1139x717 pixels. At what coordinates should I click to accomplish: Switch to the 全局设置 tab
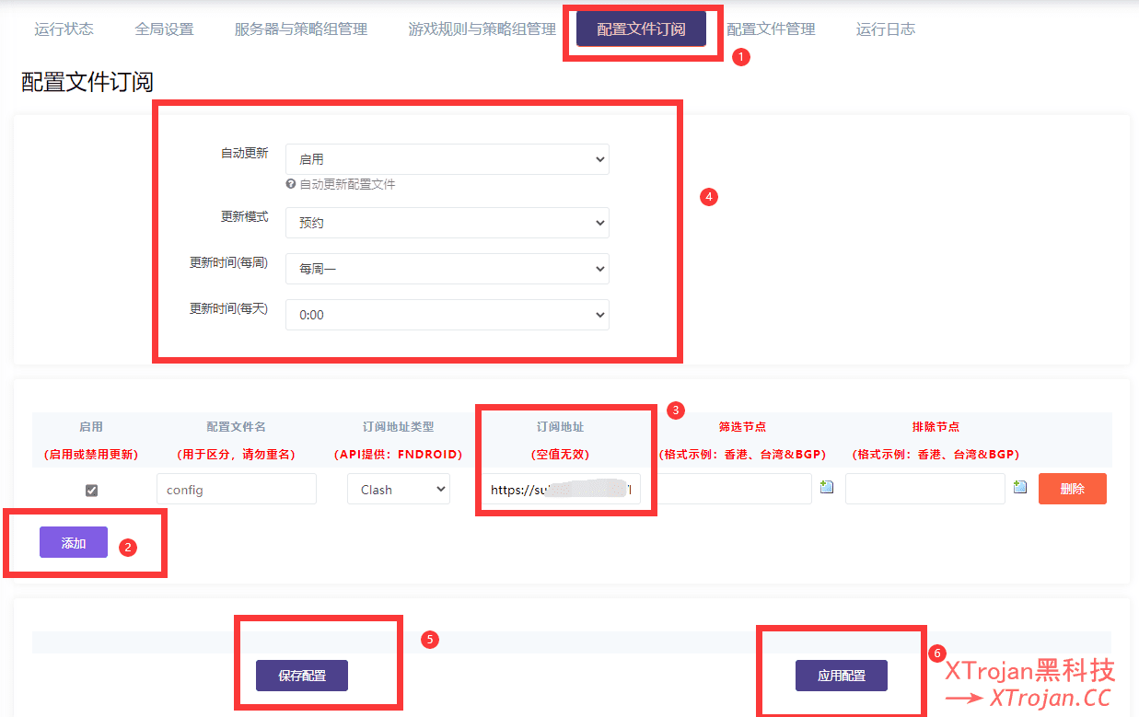(164, 29)
